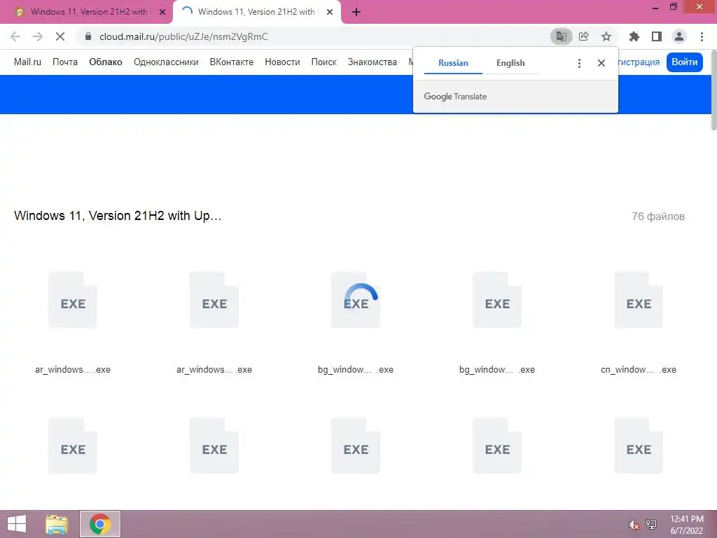This screenshot has height=538, width=717.
Task: Open the loading bg_window exe file icon
Action: (356, 300)
